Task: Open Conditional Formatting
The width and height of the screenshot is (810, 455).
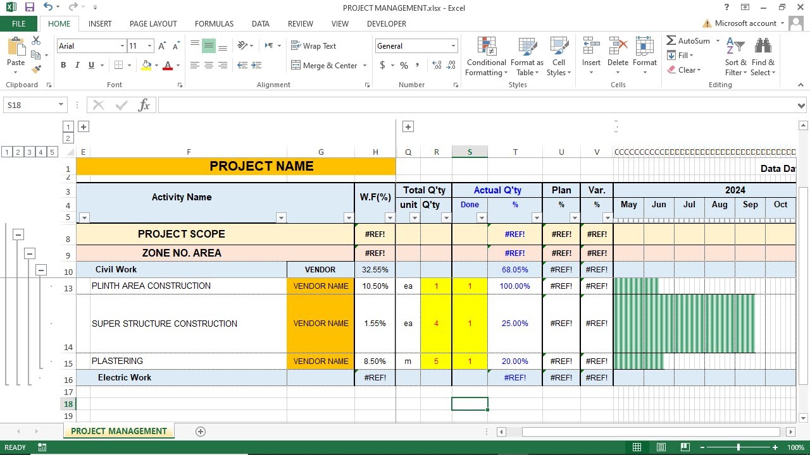Action: coord(487,57)
